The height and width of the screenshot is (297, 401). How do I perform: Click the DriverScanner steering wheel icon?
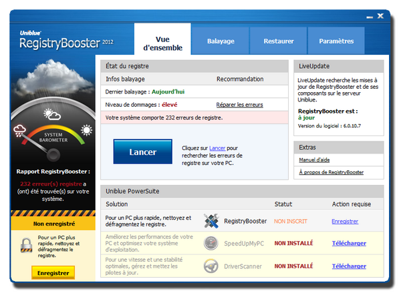(211, 266)
